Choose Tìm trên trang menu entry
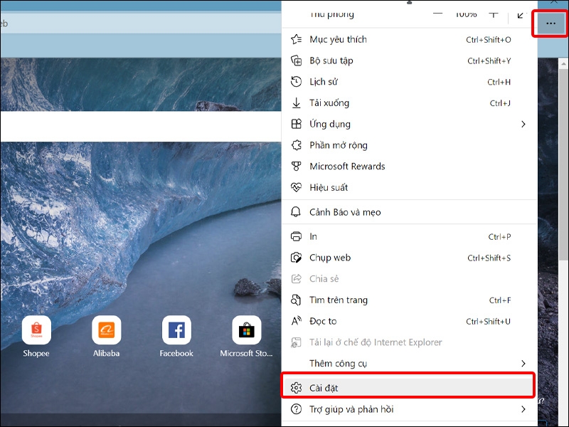The image size is (569, 427). (410, 300)
